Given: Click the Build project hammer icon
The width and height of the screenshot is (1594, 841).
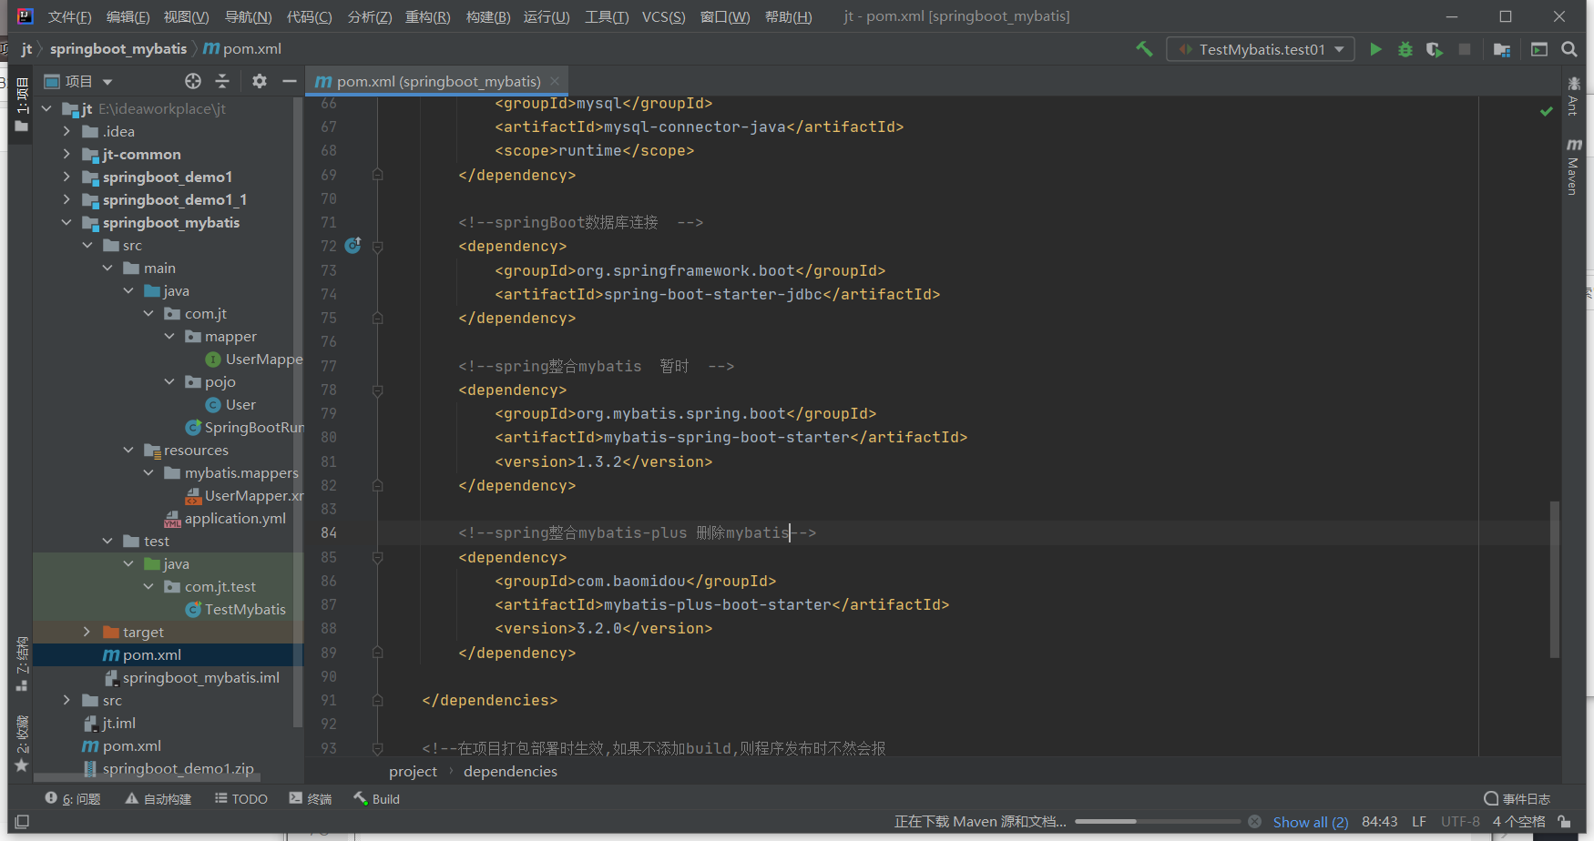Looking at the screenshot, I should coord(1144,49).
